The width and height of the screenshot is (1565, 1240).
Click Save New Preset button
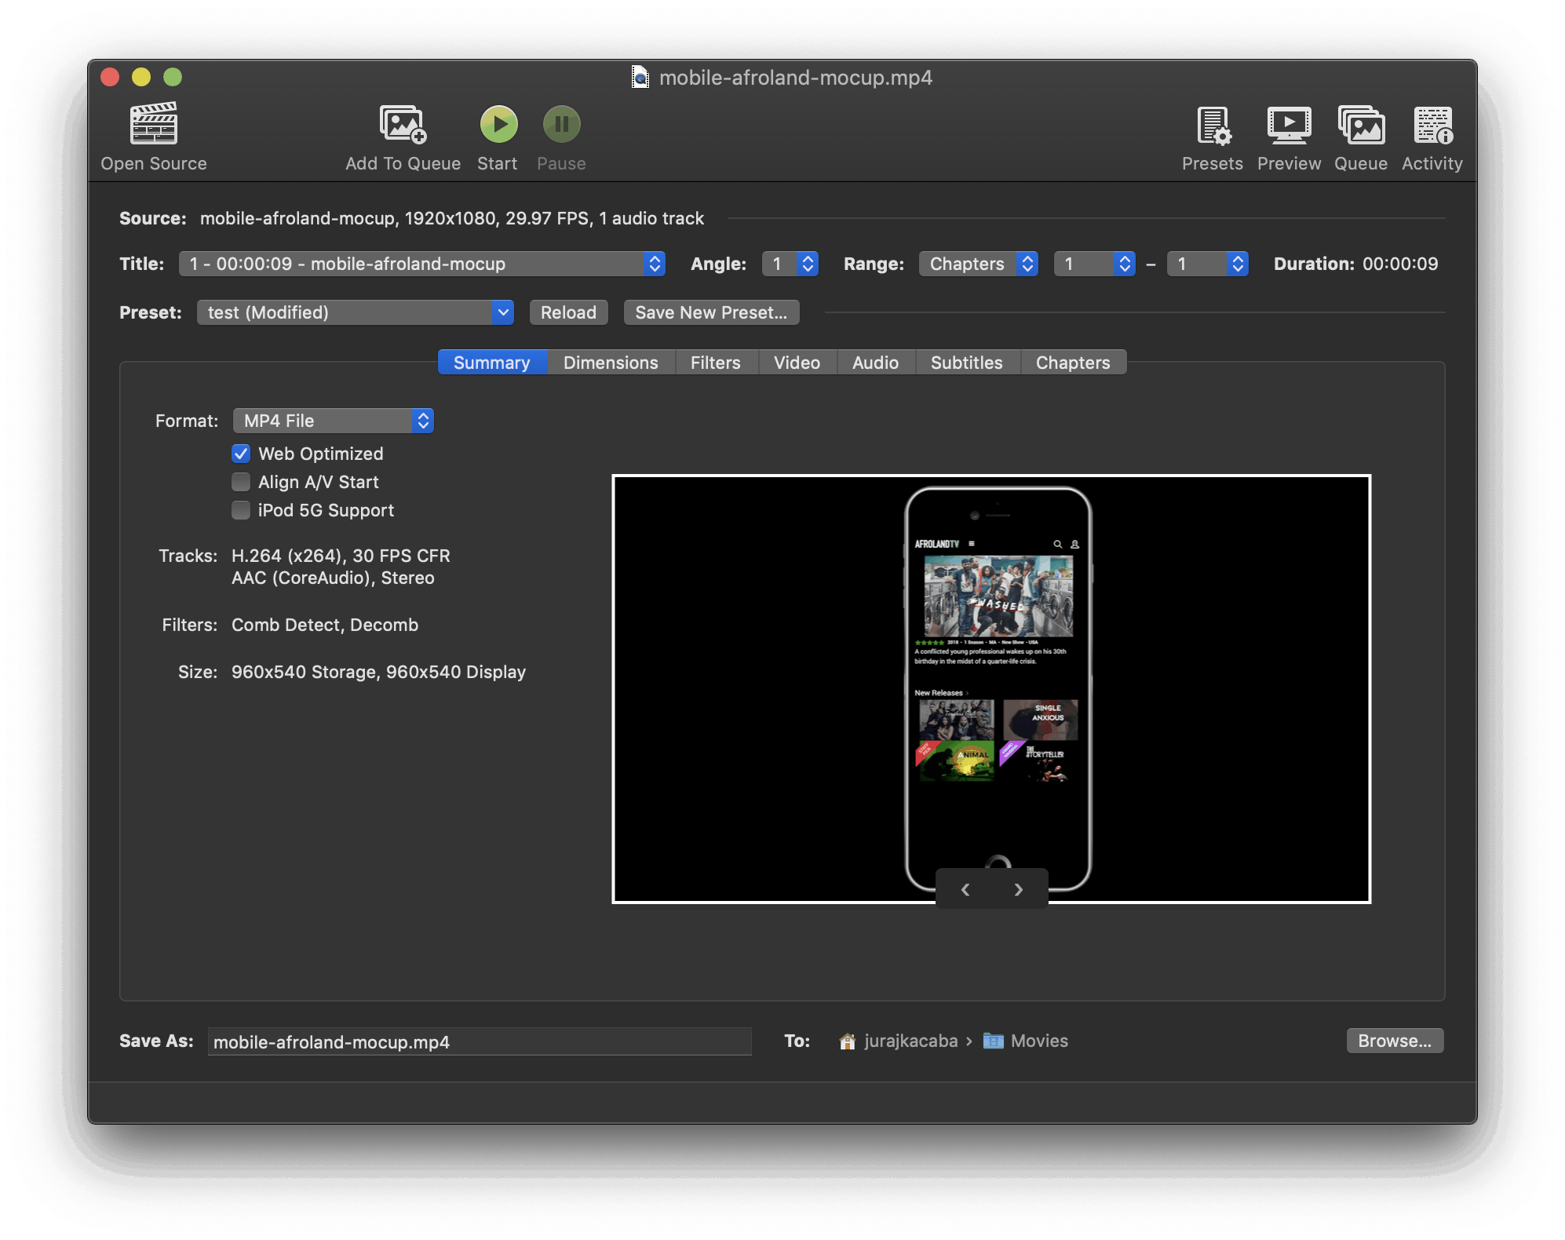pyautogui.click(x=711, y=312)
